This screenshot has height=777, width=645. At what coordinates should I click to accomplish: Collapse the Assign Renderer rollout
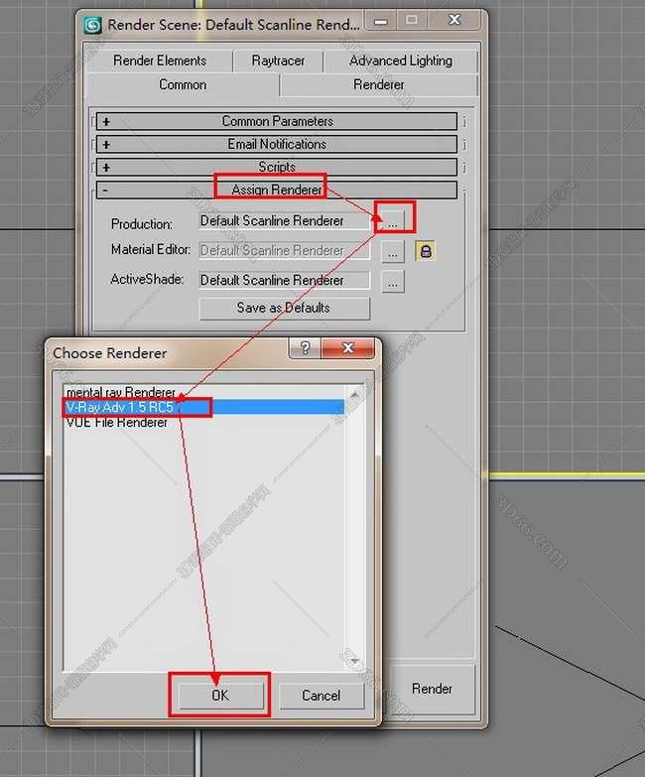point(277,190)
